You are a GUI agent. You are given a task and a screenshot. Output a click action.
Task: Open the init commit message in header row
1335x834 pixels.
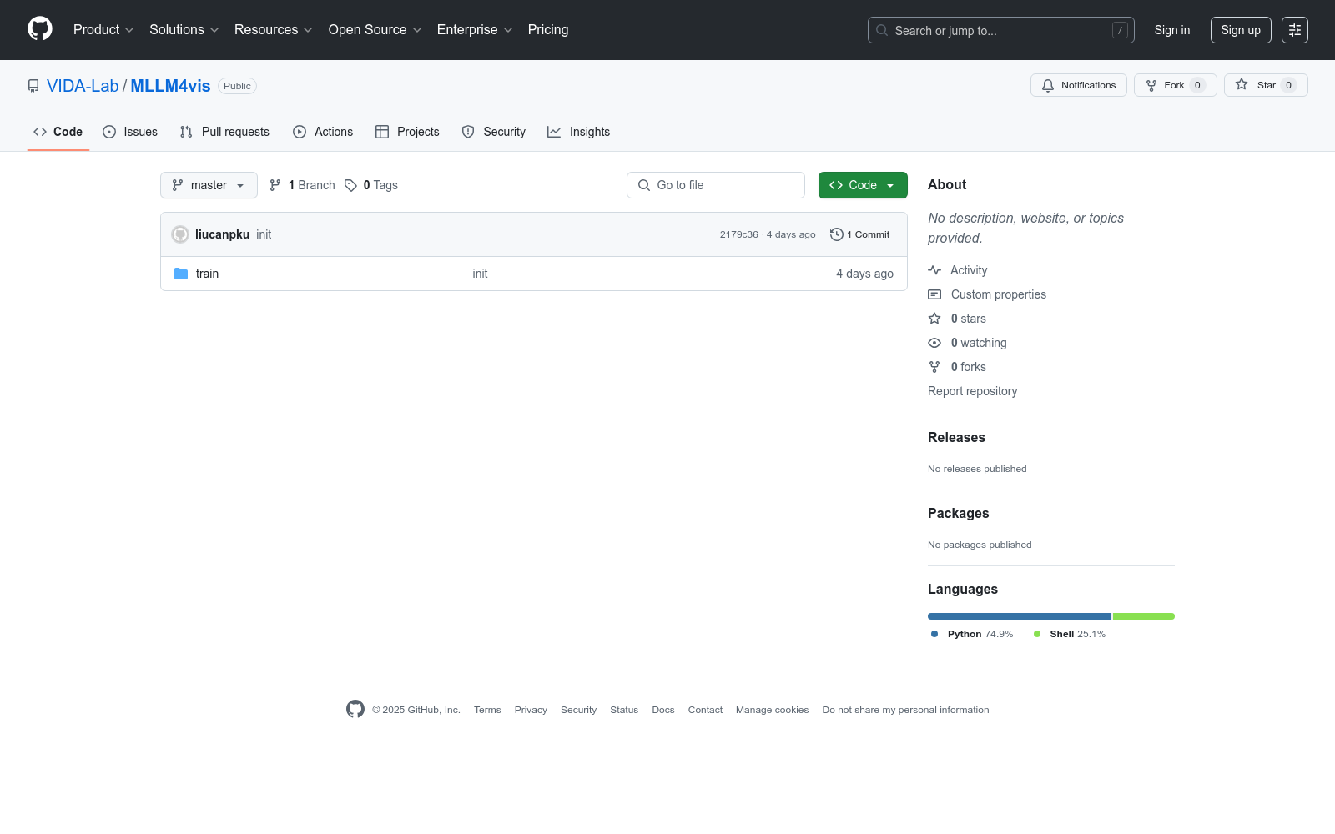pyautogui.click(x=264, y=234)
